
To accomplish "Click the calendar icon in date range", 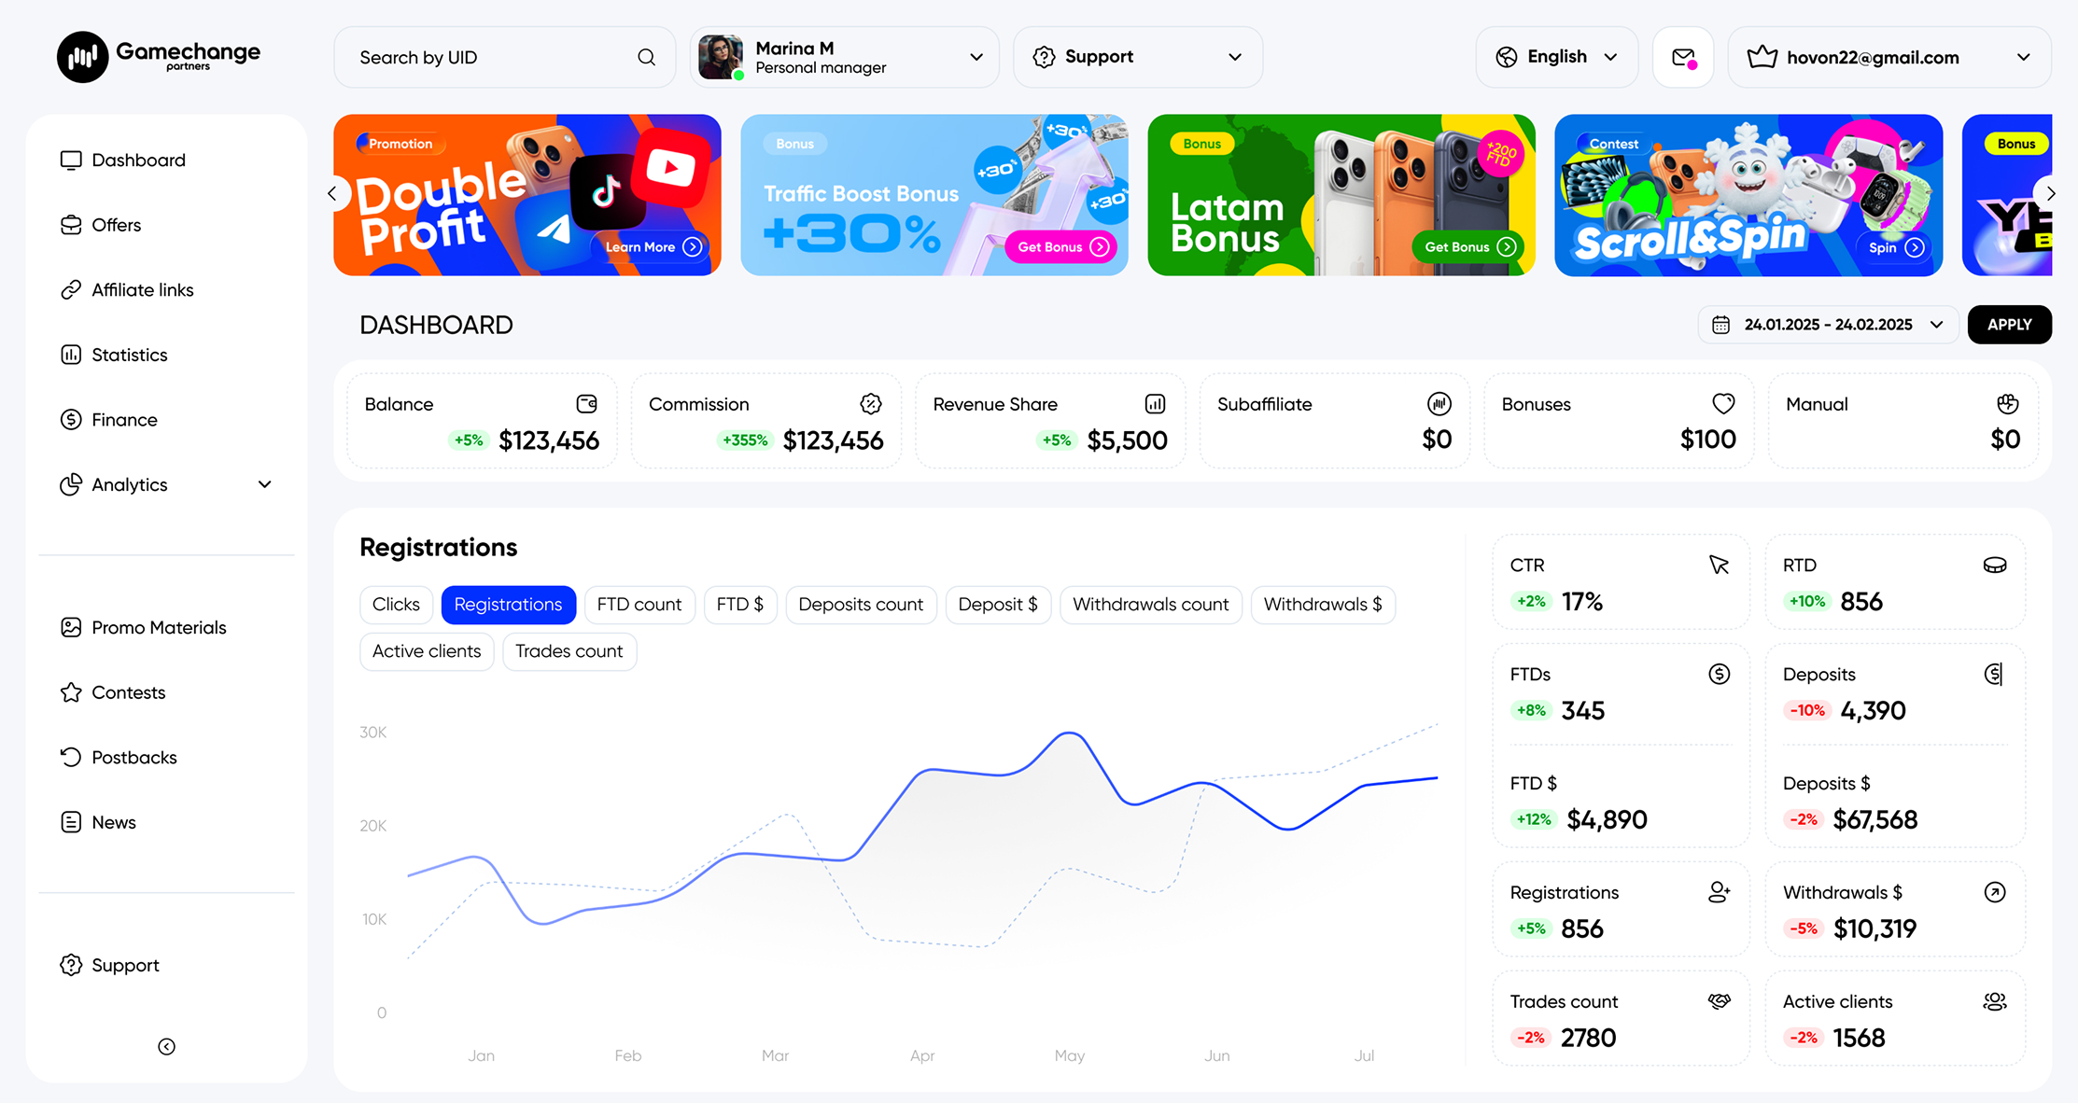I will [1720, 325].
